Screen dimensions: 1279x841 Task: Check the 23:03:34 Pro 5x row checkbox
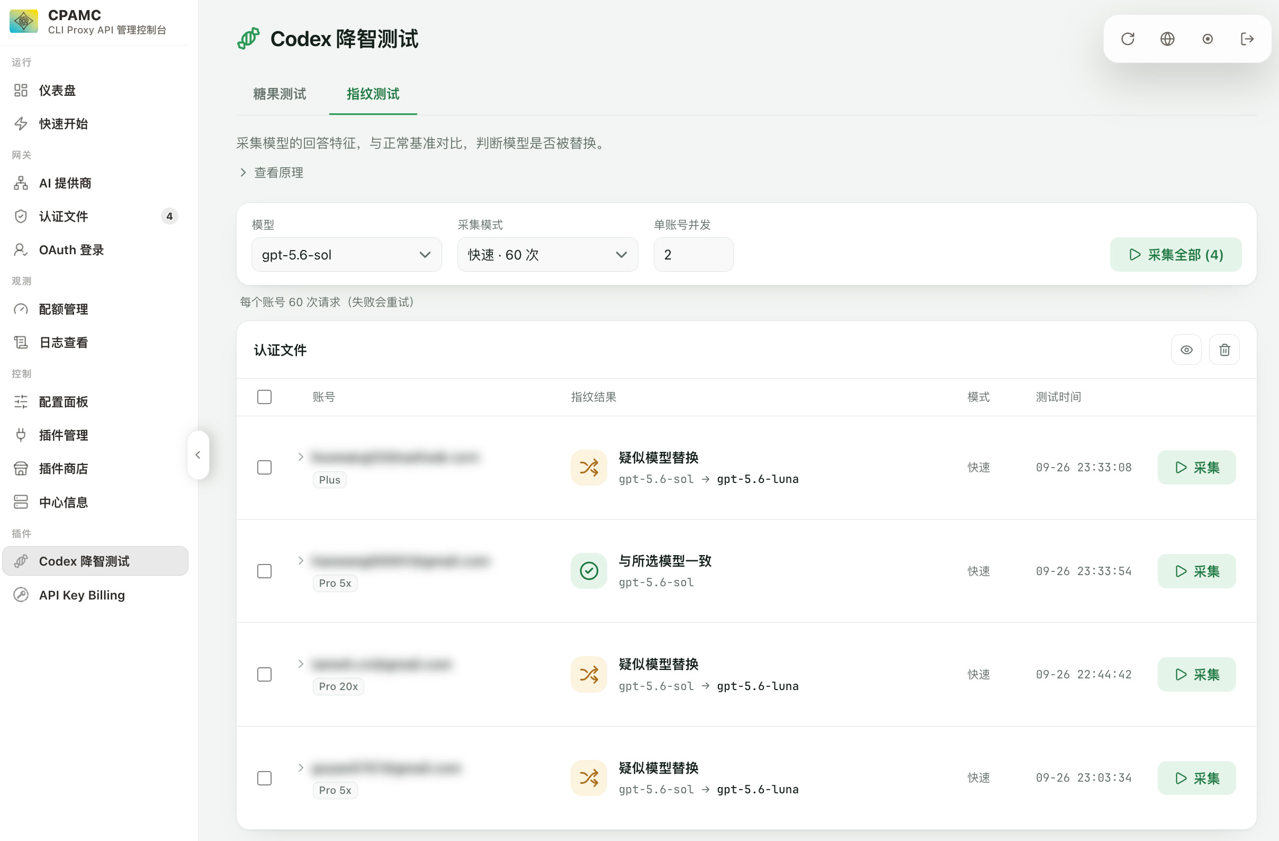pyautogui.click(x=264, y=778)
